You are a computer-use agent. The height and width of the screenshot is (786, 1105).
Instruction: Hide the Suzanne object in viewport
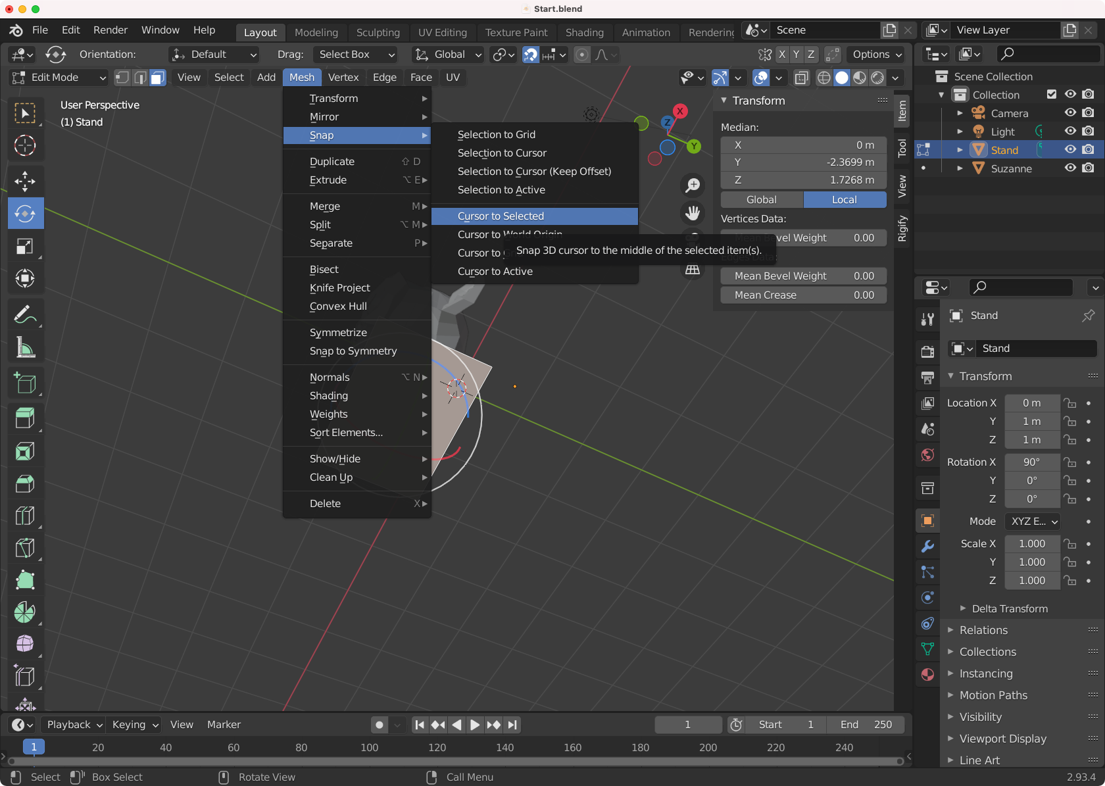[x=1070, y=168]
